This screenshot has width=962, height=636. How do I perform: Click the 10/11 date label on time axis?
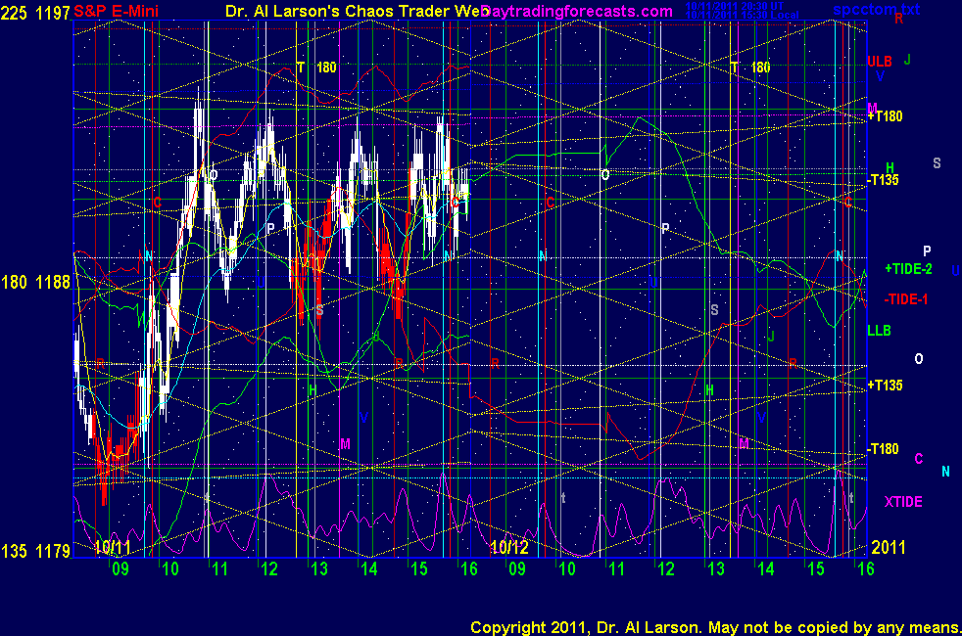tap(113, 547)
